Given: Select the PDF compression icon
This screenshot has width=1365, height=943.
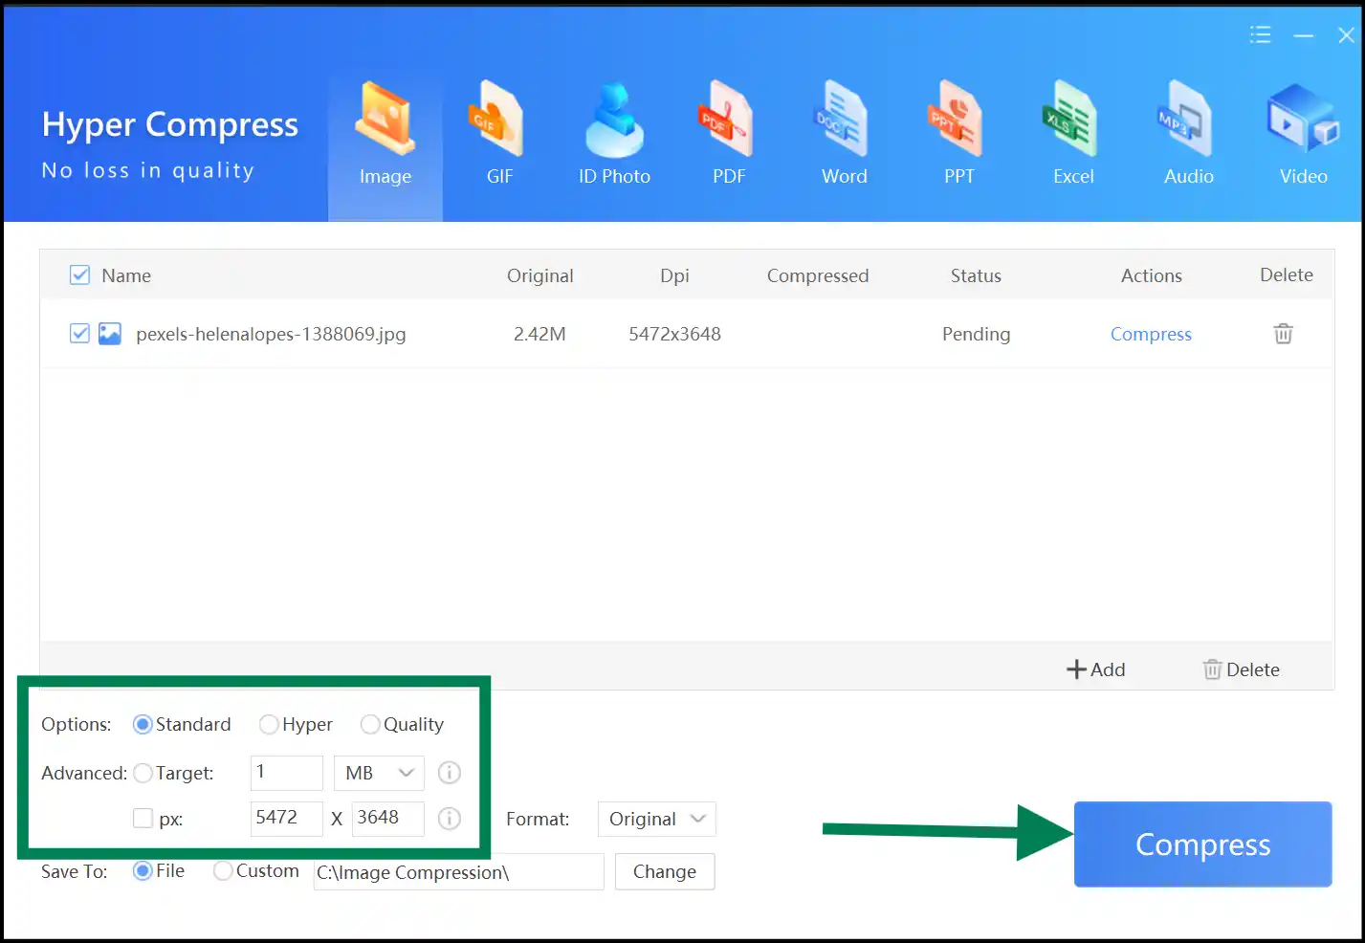Looking at the screenshot, I should point(726,119).
